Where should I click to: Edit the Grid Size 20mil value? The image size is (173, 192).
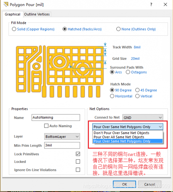(x=135, y=59)
